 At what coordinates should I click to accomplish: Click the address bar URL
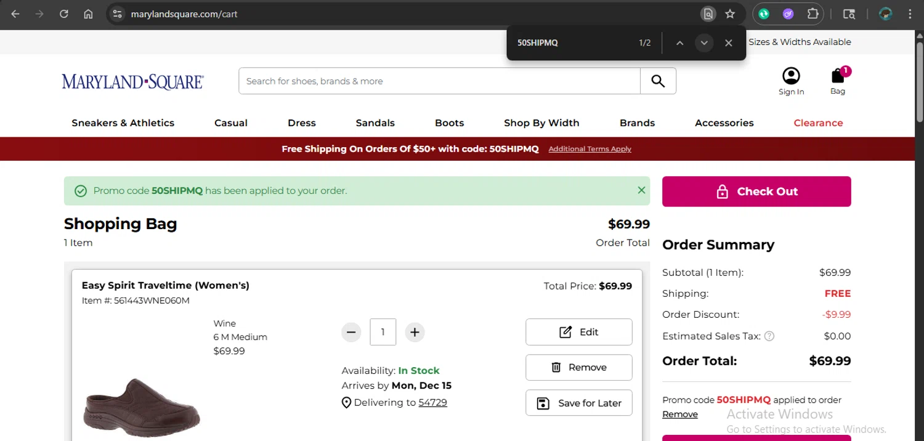(x=184, y=14)
